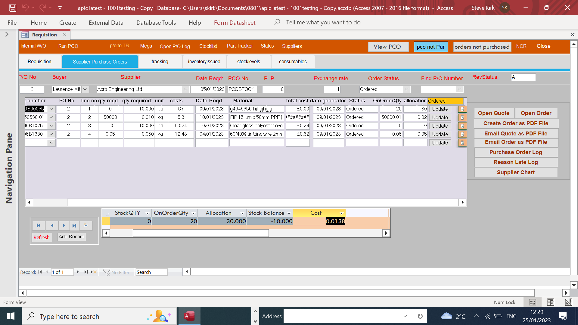The width and height of the screenshot is (578, 325).
Task: Go to next record navigation button
Action: pos(64,225)
